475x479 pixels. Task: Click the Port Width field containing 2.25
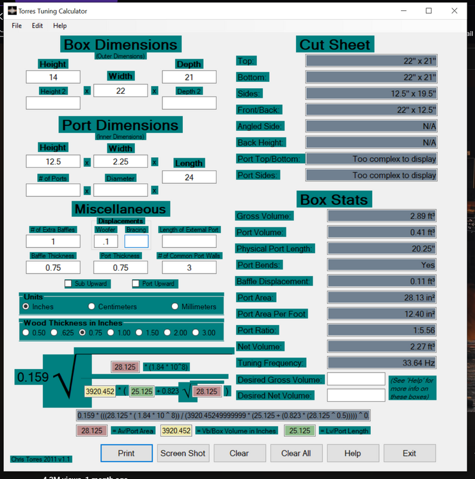(x=121, y=162)
